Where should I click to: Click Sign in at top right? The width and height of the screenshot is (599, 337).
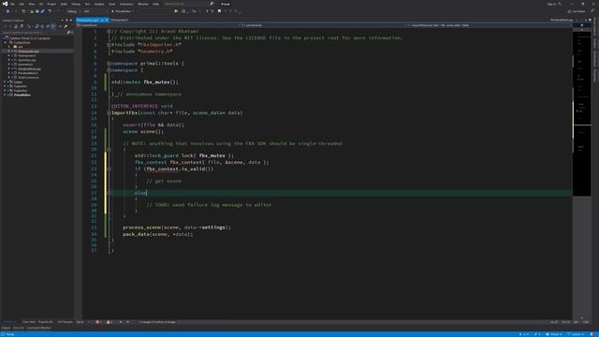(551, 4)
